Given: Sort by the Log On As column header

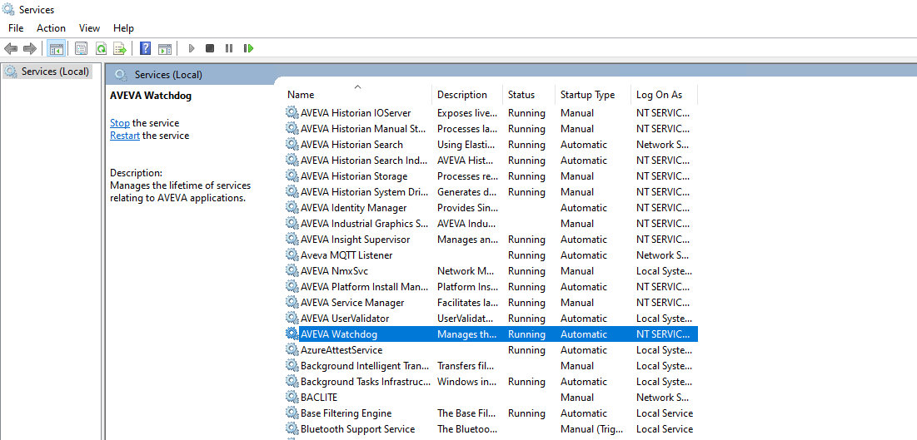Looking at the screenshot, I should [x=659, y=95].
